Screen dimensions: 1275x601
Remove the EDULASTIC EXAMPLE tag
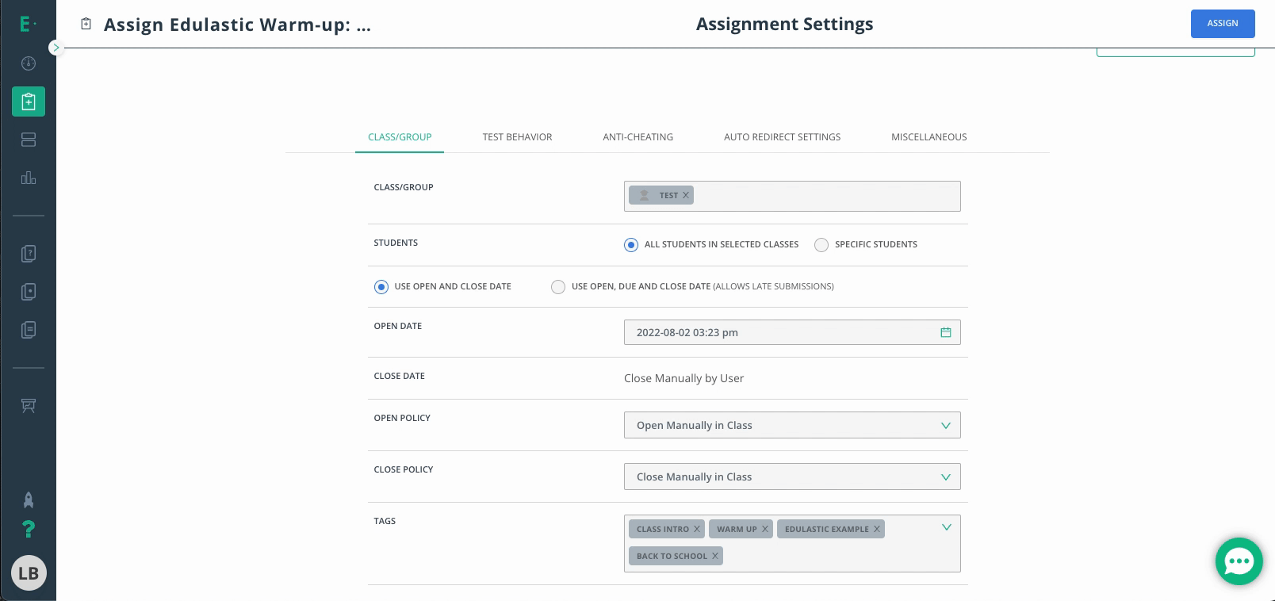877,529
